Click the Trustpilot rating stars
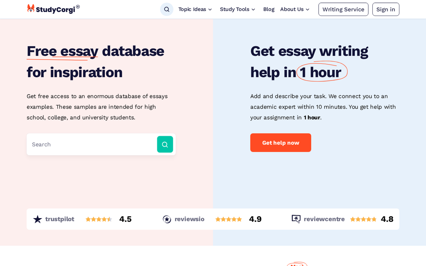This screenshot has height=266, width=426. pyautogui.click(x=99, y=219)
